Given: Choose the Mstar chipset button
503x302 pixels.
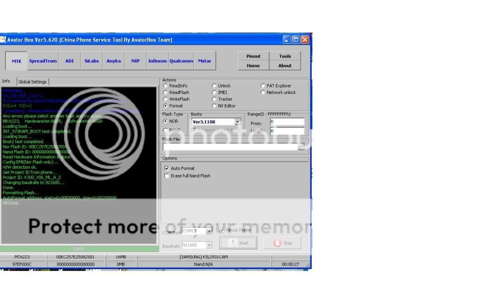Looking at the screenshot, I should point(205,61).
